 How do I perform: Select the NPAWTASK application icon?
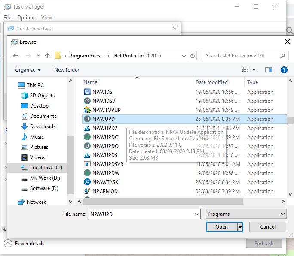point(87,182)
